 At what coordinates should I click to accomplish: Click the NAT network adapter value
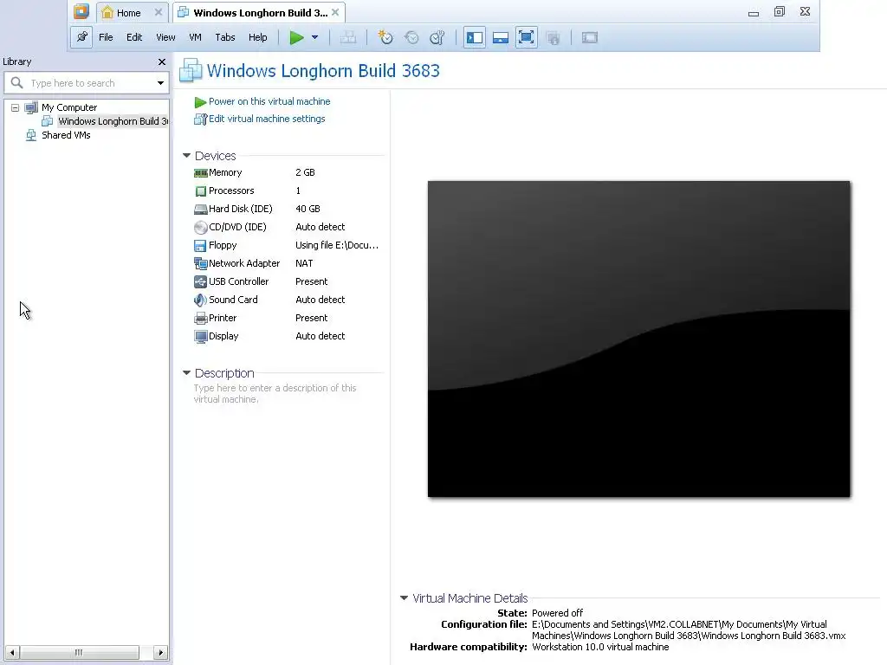click(x=304, y=263)
